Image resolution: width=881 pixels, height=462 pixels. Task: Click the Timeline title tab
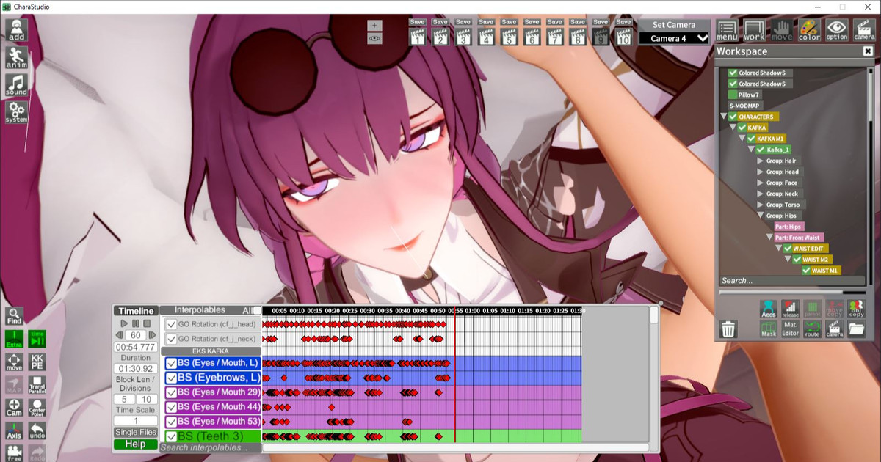point(136,311)
